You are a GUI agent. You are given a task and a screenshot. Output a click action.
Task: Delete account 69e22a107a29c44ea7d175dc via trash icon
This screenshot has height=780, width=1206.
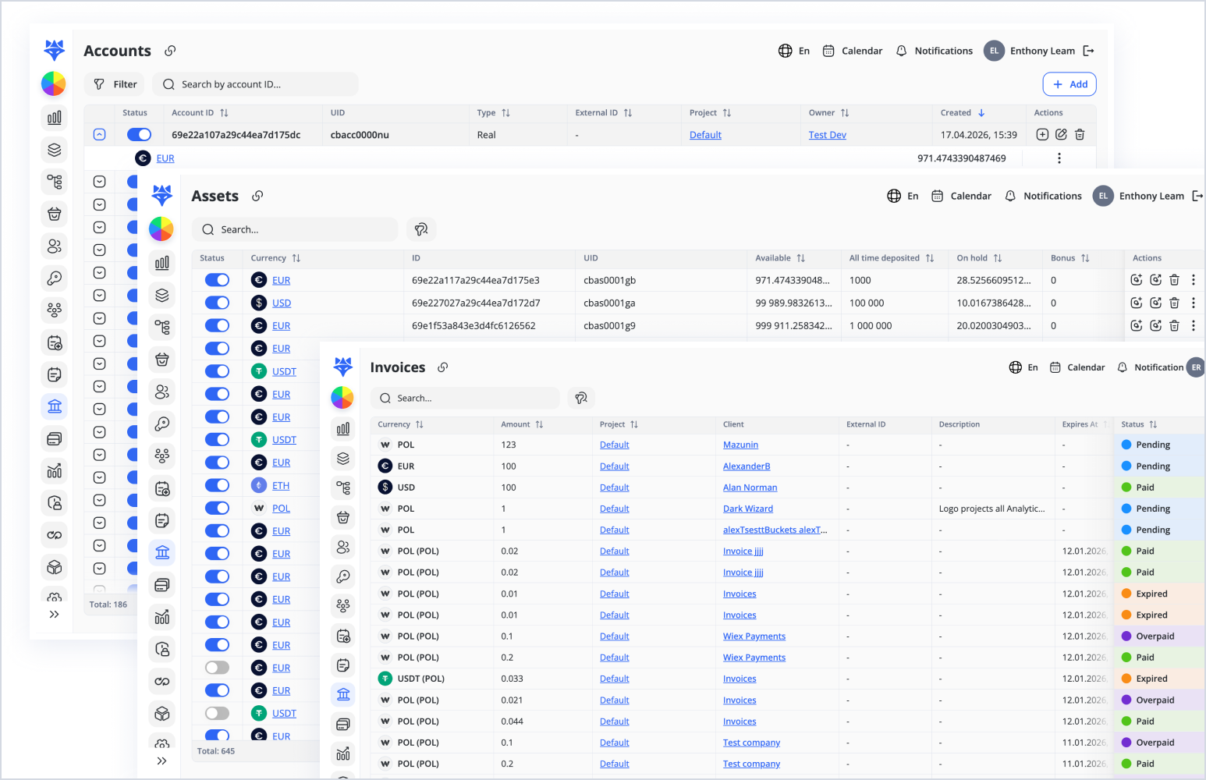click(1080, 135)
